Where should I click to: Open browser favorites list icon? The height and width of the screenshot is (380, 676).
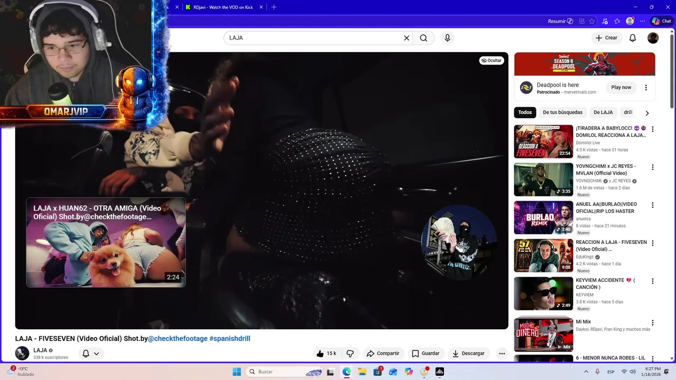(617, 21)
